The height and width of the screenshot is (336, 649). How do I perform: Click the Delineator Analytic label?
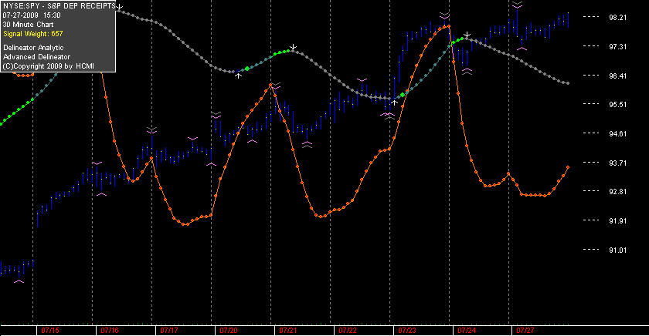[x=33, y=48]
